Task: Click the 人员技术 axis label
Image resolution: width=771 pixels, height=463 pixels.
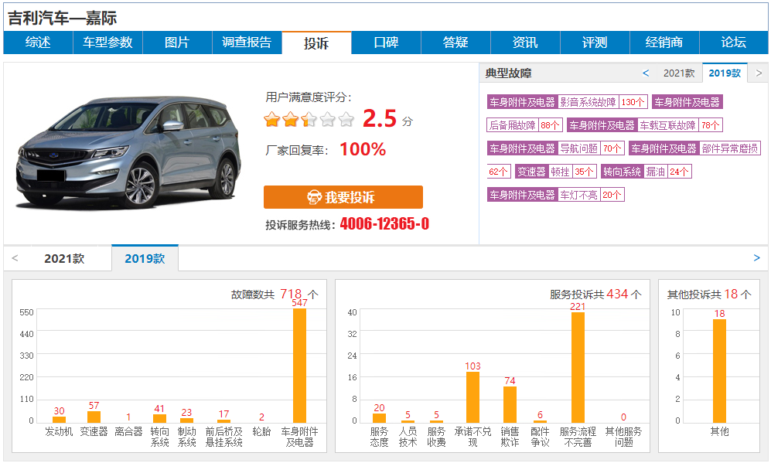Action: click(x=408, y=437)
